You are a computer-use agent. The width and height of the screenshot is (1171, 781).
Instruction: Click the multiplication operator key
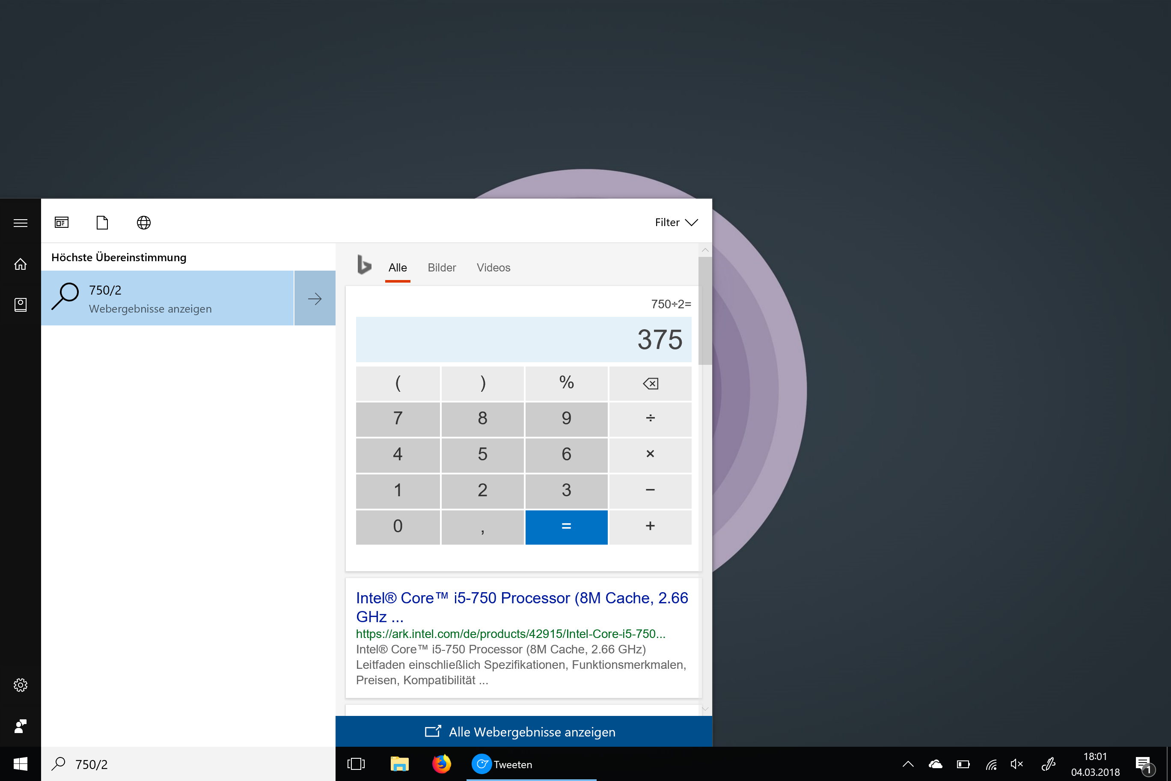coord(650,455)
